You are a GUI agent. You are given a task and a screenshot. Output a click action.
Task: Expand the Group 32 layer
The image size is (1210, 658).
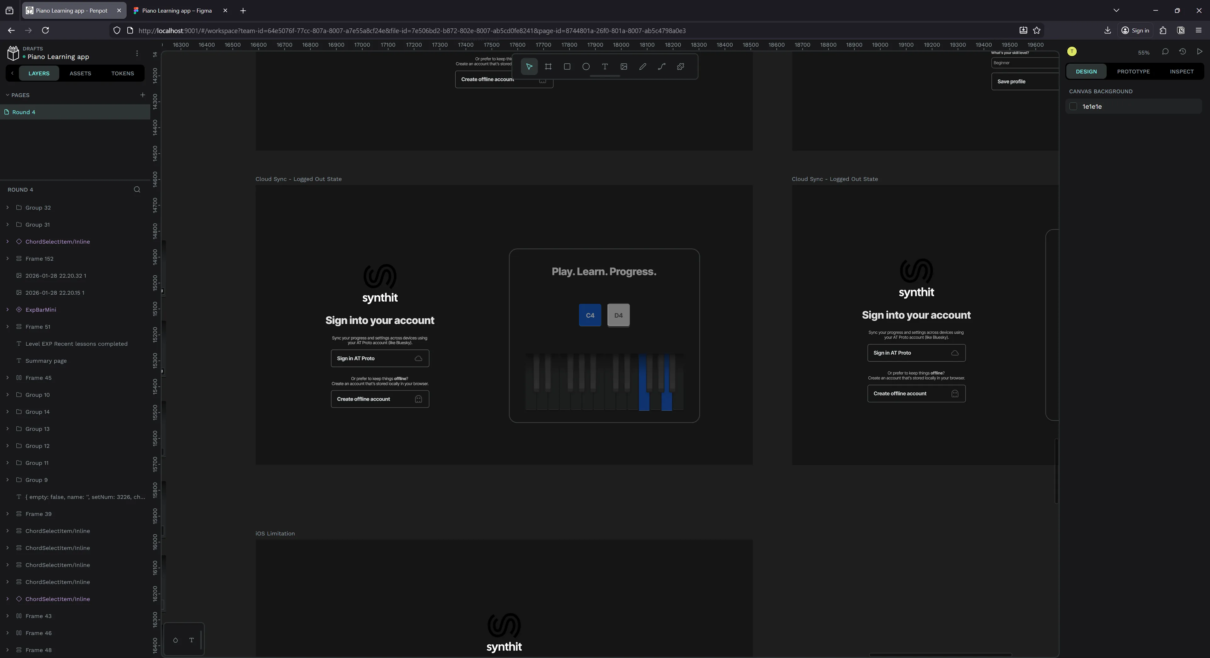coord(8,208)
